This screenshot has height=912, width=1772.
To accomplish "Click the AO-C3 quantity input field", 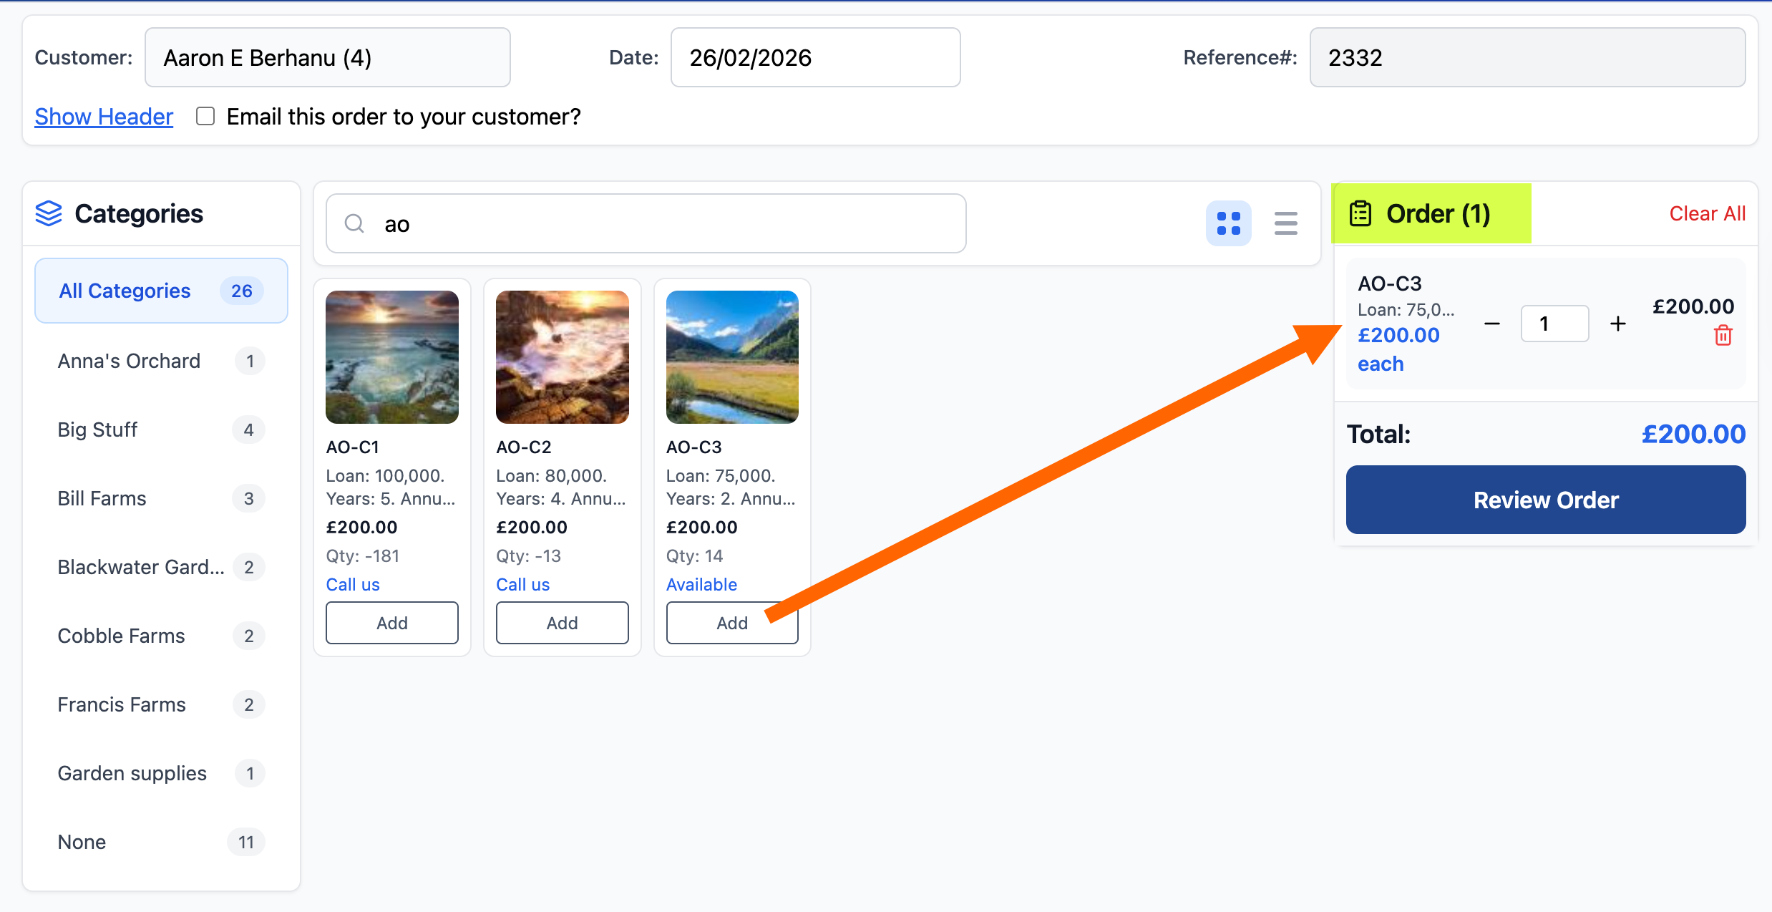I will click(1554, 324).
